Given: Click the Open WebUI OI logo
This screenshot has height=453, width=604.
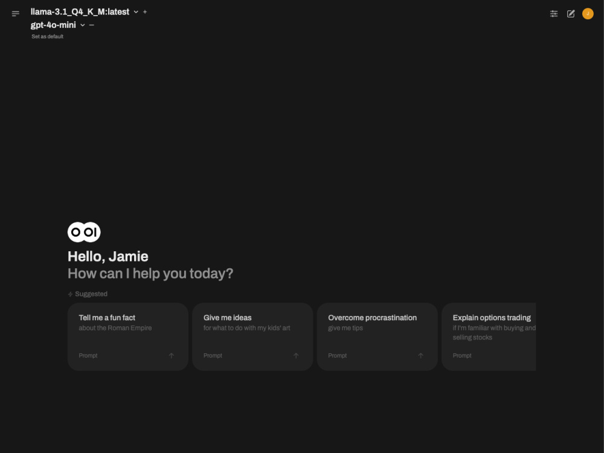Looking at the screenshot, I should coord(84,232).
